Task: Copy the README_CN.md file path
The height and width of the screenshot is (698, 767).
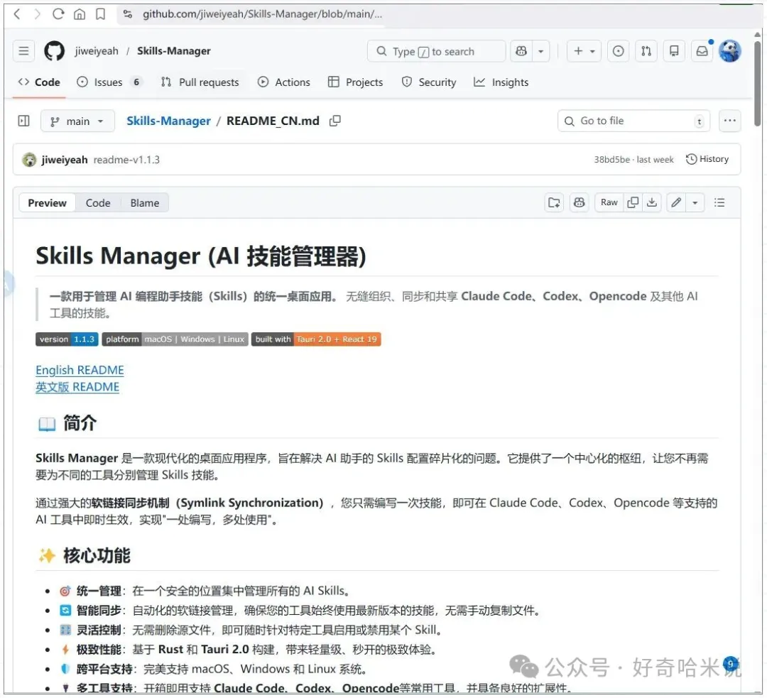Action: tap(335, 121)
